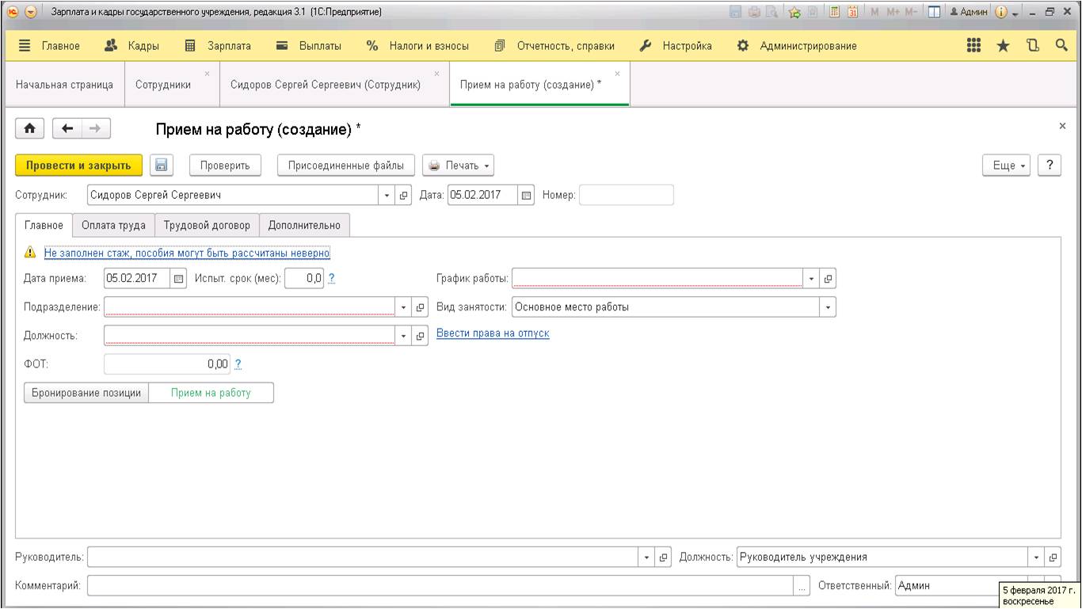The height and width of the screenshot is (609, 1082).
Task: Follow the Ввести права на отпуск link
Action: point(493,333)
